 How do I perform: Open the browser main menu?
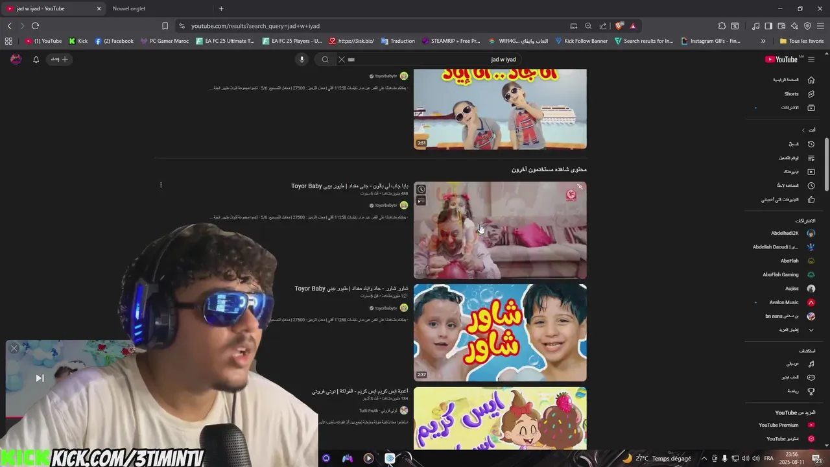(821, 26)
